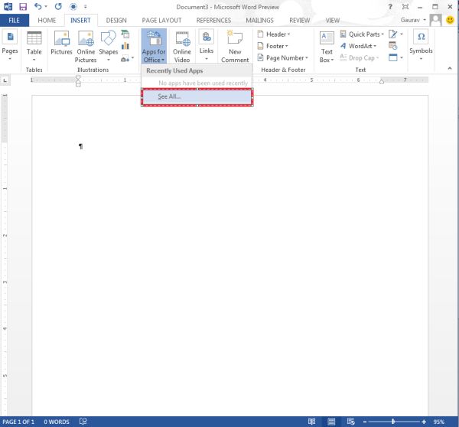Select the INSERT tab

(x=80, y=20)
